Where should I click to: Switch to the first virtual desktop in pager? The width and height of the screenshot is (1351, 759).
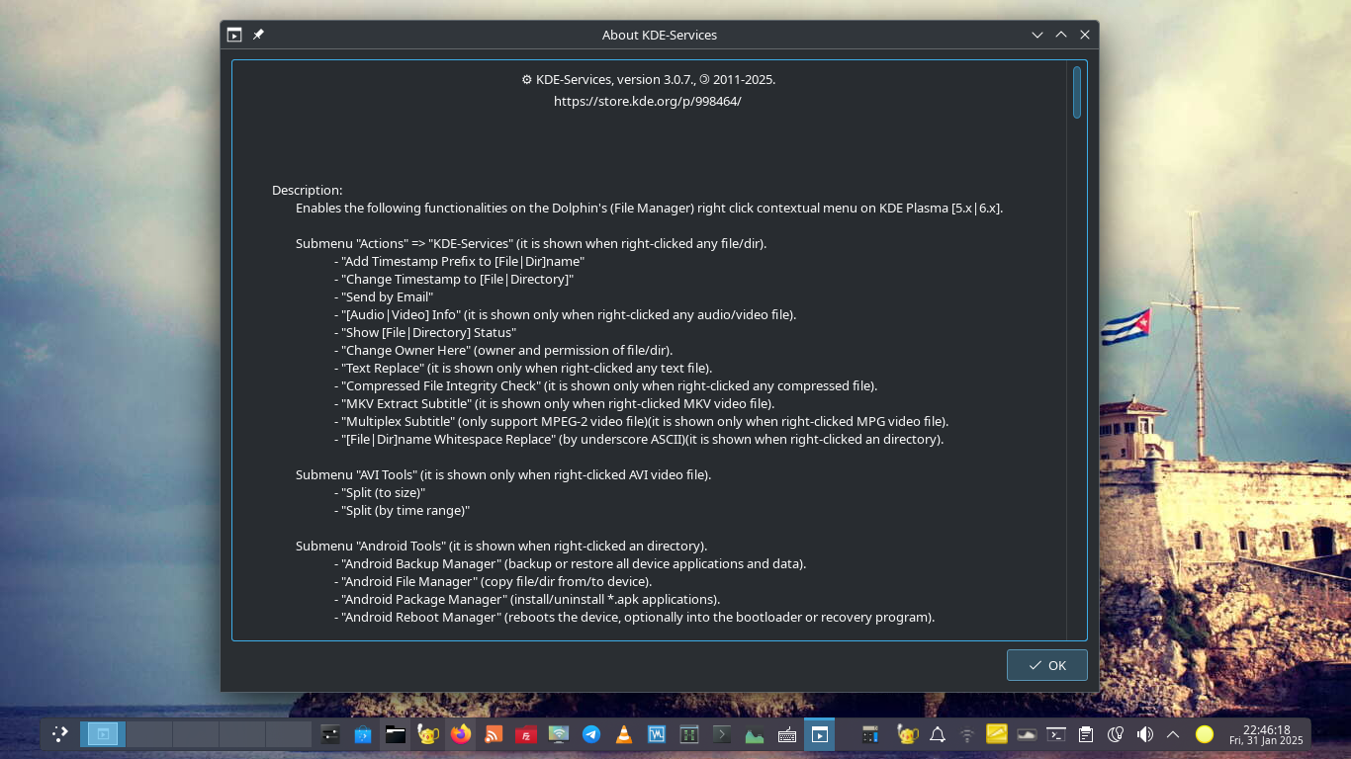click(103, 734)
